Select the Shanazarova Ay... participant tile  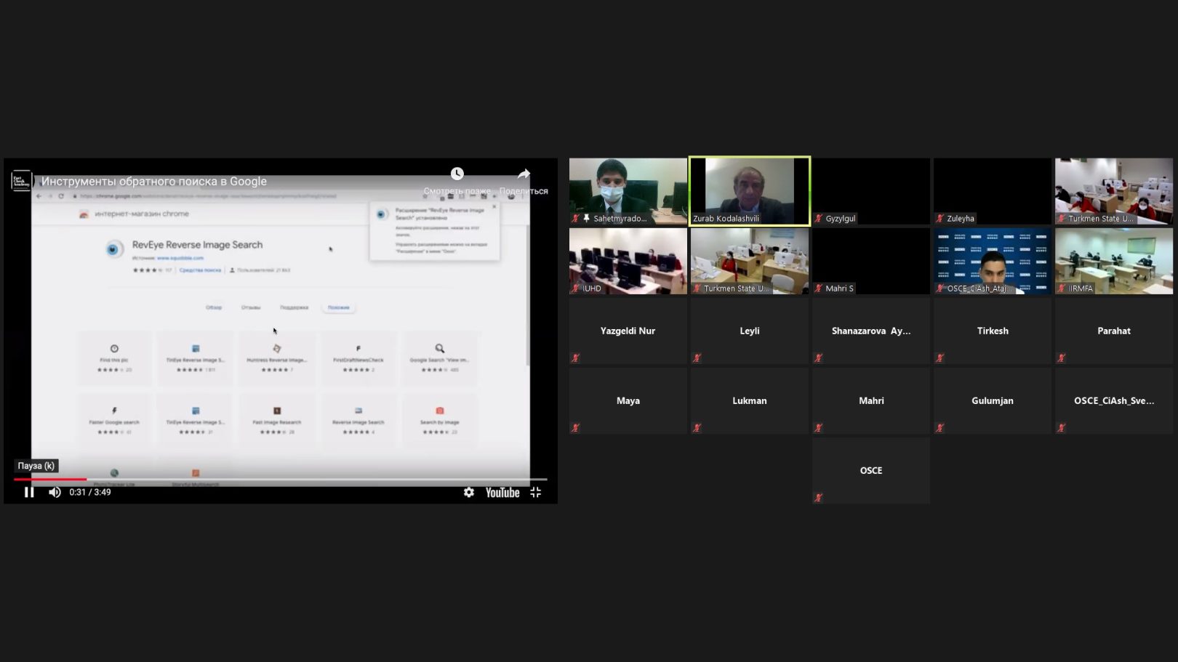coord(871,331)
